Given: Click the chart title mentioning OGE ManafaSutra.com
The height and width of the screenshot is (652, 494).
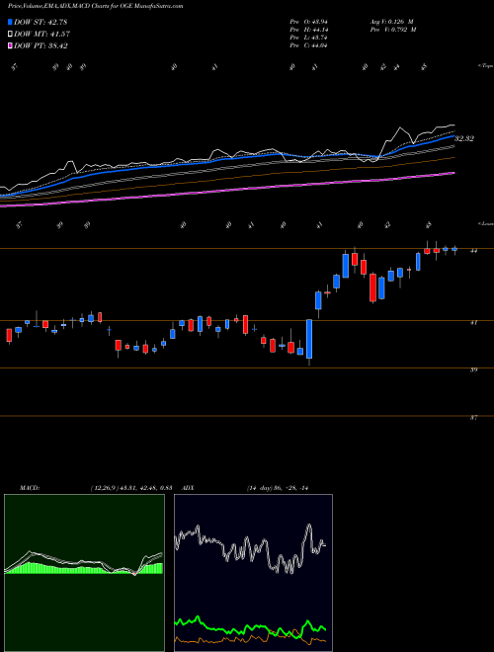Looking at the screenshot, I should tap(96, 6).
